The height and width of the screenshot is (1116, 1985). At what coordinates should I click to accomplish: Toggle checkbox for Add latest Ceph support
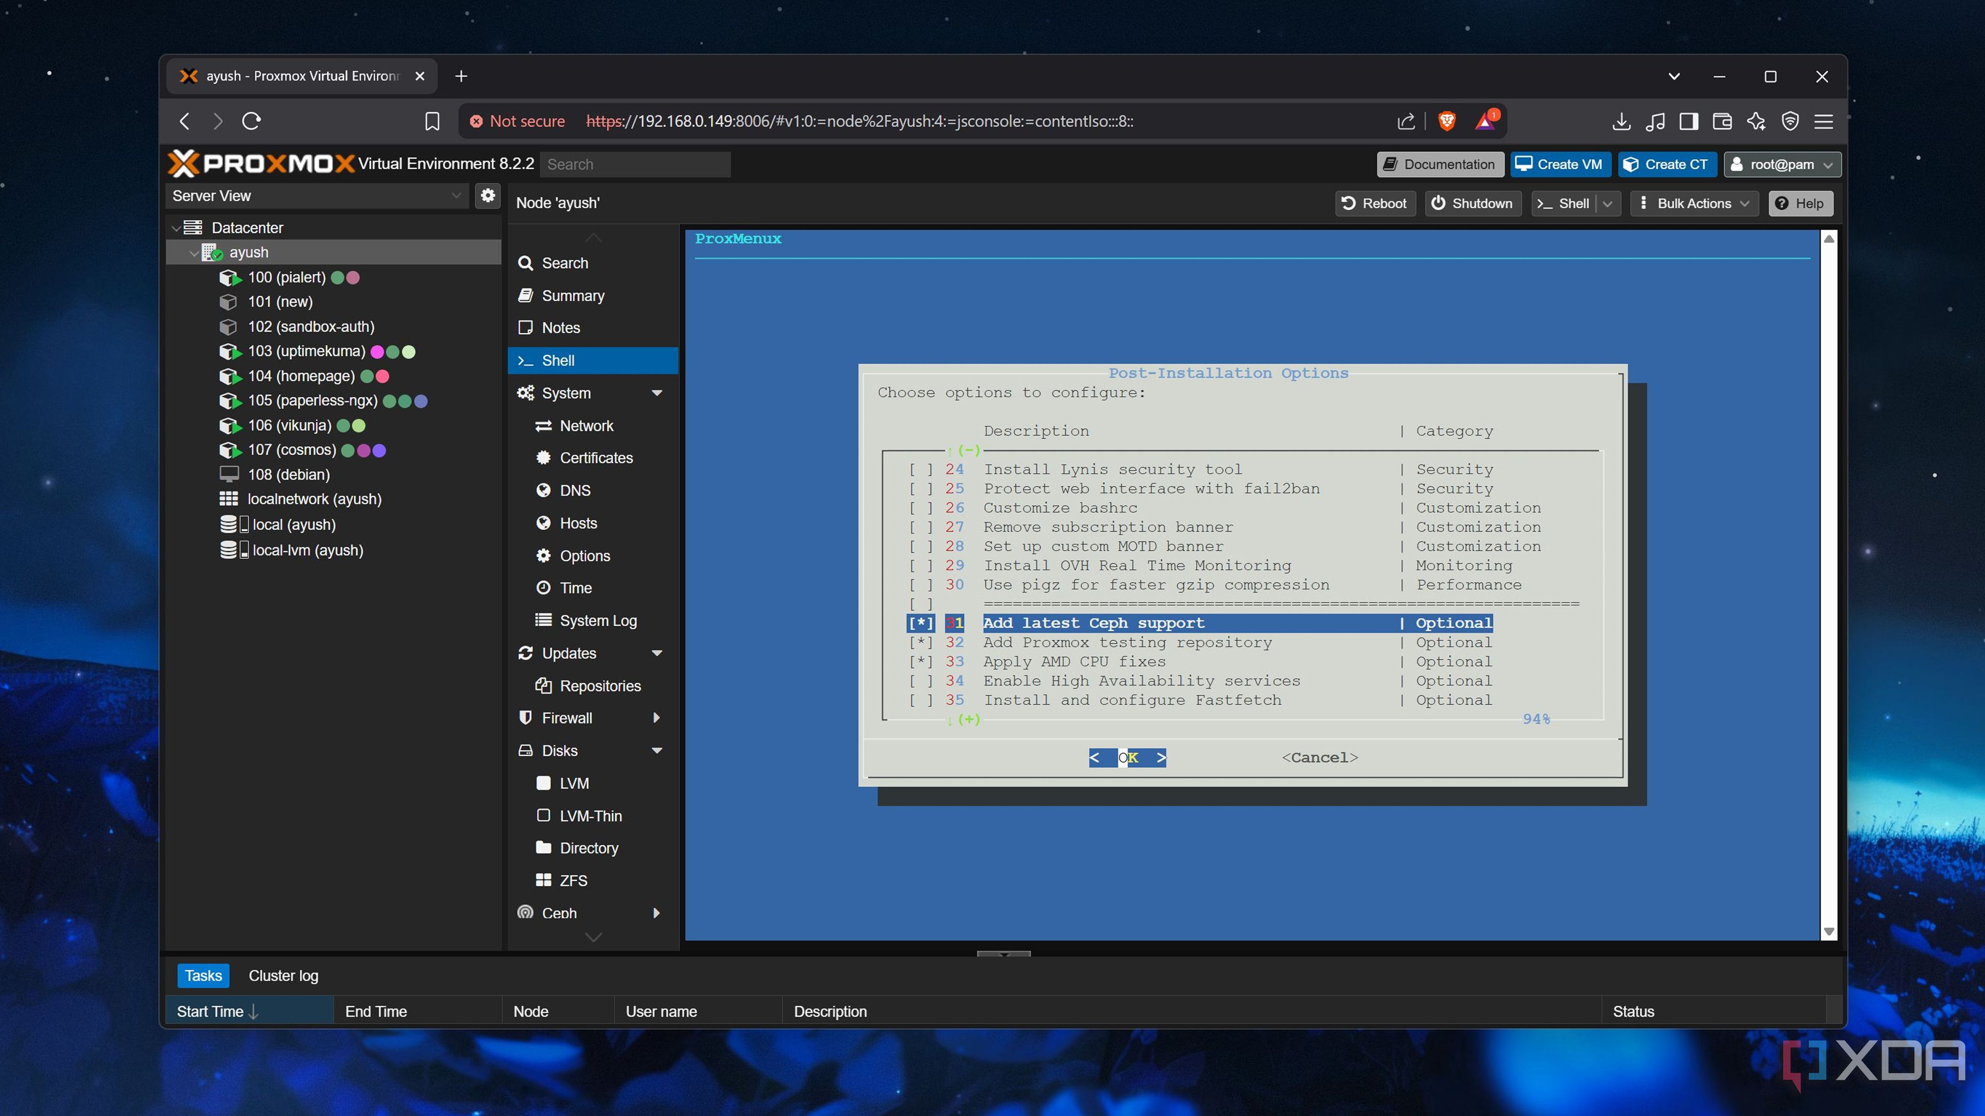[x=921, y=623]
